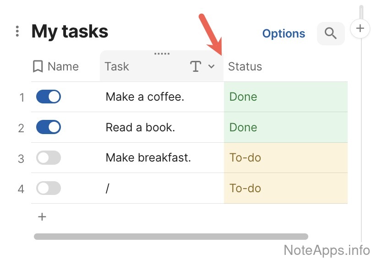This screenshot has width=371, height=259.
Task: Click the text type icon in Task column
Action: pyautogui.click(x=196, y=67)
